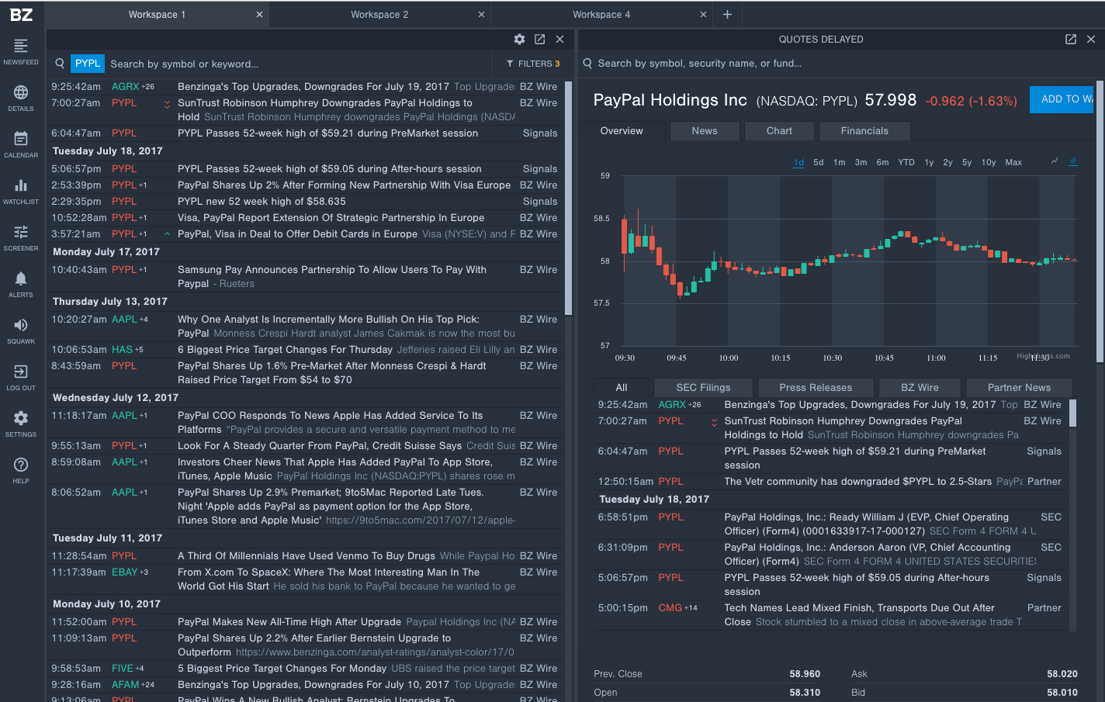Close Workspace 2 tab
Image resolution: width=1105 pixels, height=702 pixels.
click(x=481, y=14)
